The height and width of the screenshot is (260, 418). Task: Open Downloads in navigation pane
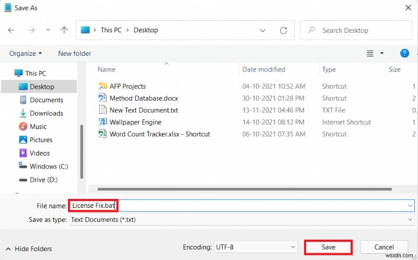47,113
